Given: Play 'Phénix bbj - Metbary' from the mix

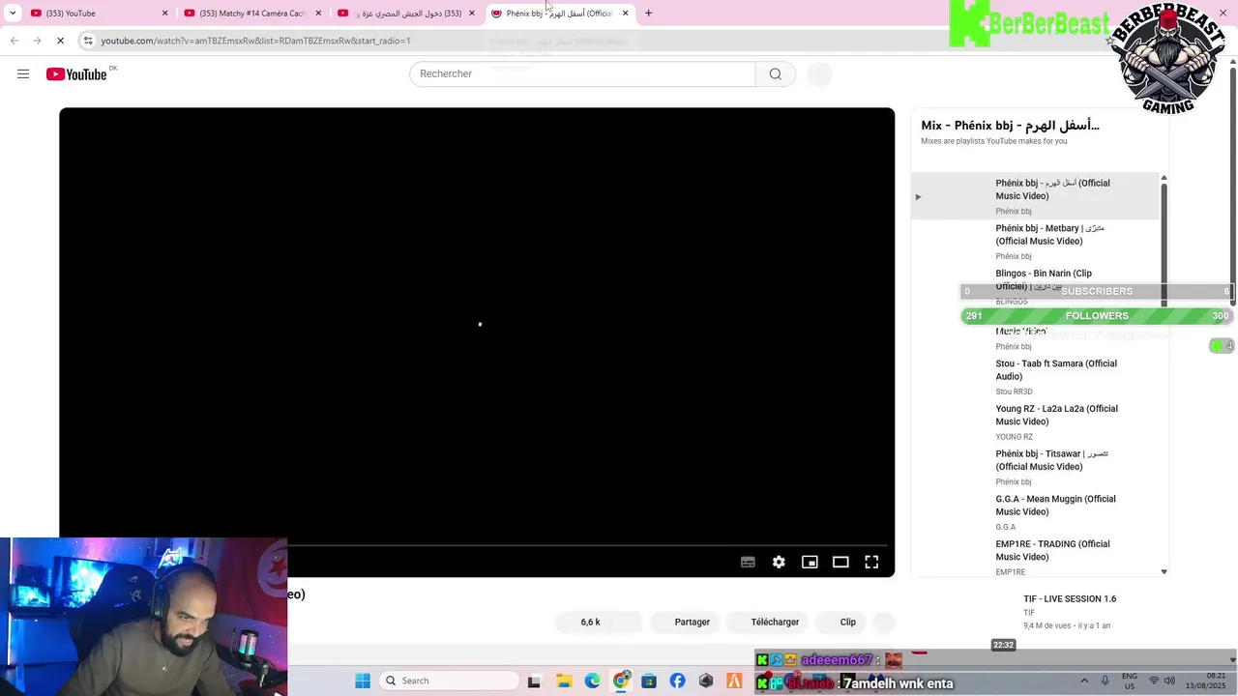Looking at the screenshot, I should (x=1035, y=242).
